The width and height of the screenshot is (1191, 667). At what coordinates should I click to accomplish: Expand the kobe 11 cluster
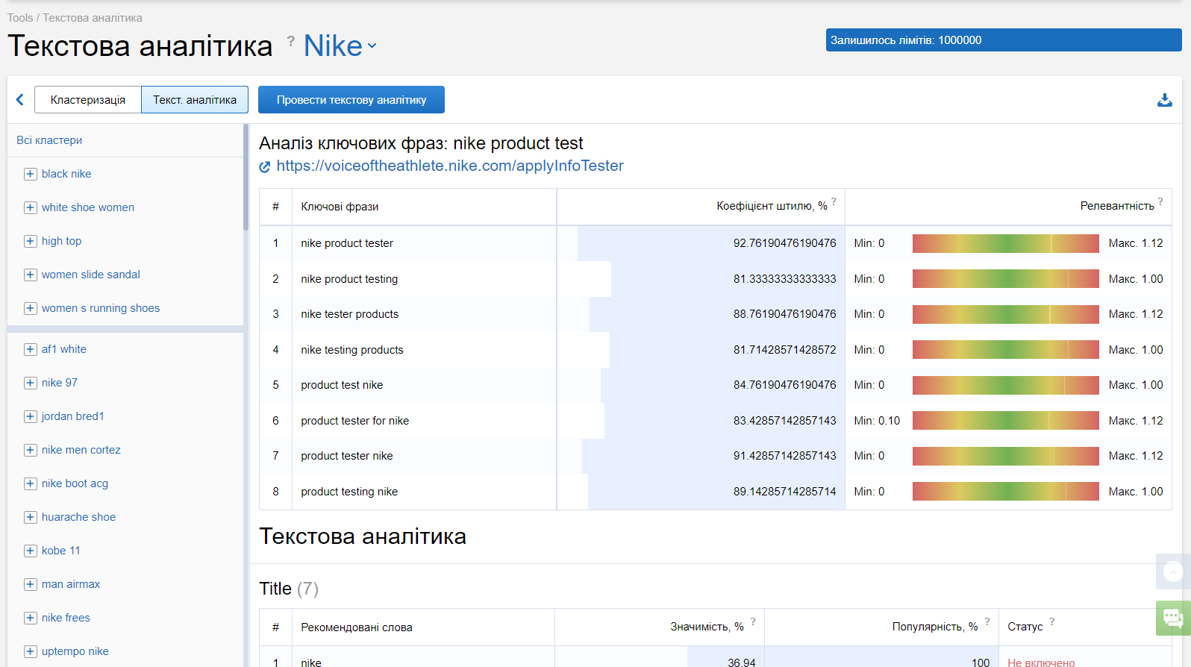30,551
